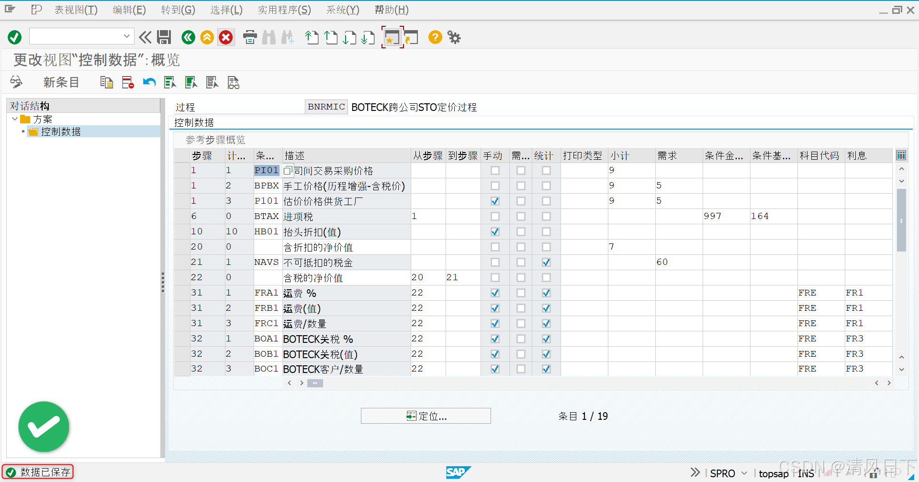Toggle Manual checkbox for HB01 row
Screen dimensions: 919x482
(495, 231)
